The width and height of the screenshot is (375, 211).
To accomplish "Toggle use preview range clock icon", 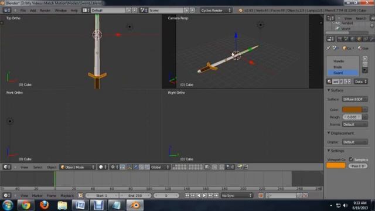I will pos(80,195).
